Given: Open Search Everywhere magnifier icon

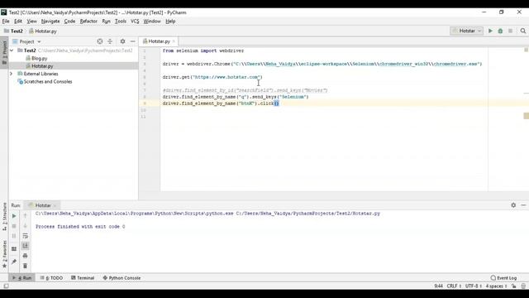Looking at the screenshot, I should [x=523, y=31].
